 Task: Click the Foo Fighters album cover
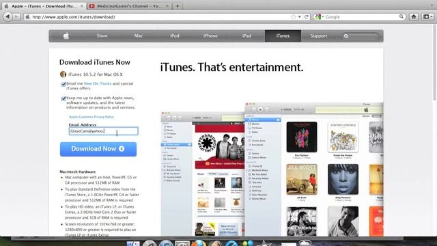(x=302, y=137)
